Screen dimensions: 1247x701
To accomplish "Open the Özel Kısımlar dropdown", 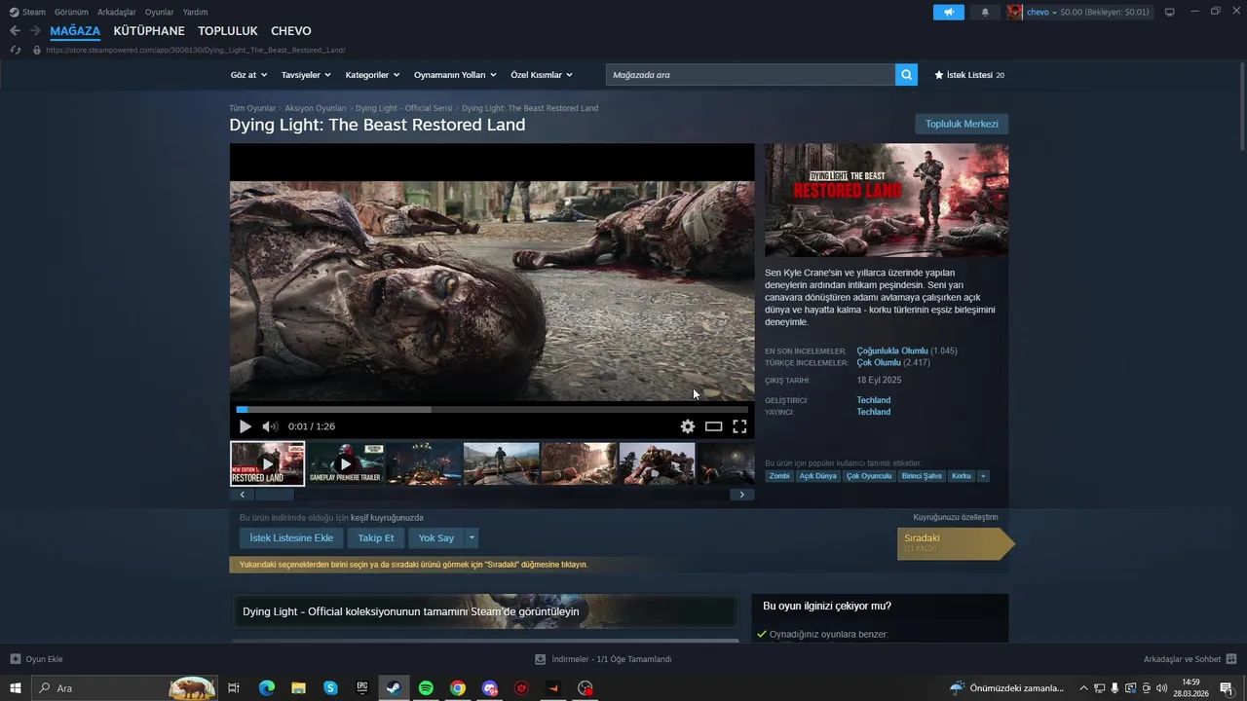I will coord(542,75).
